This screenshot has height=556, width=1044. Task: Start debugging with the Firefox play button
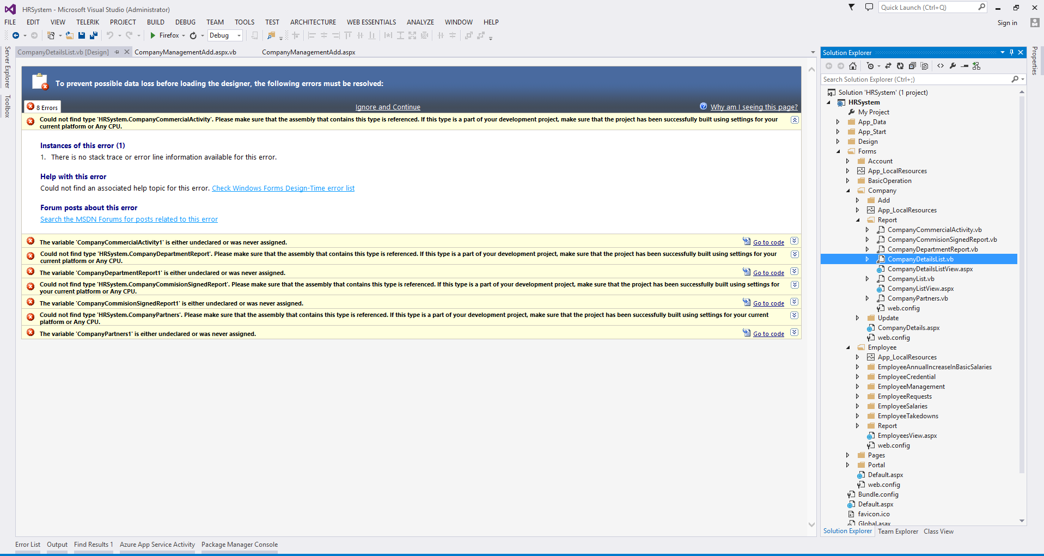click(153, 35)
